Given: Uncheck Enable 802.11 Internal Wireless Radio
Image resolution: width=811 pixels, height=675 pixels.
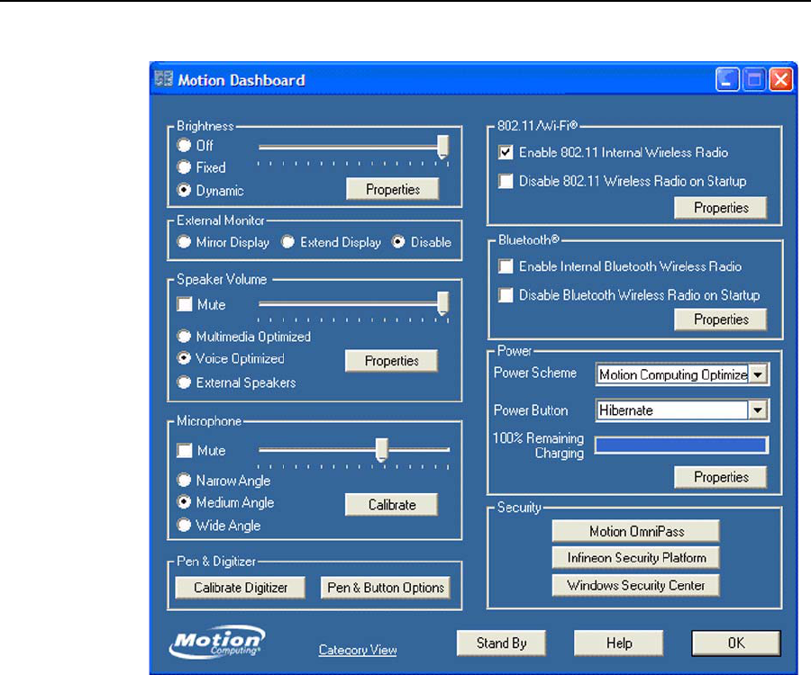Looking at the screenshot, I should (506, 152).
